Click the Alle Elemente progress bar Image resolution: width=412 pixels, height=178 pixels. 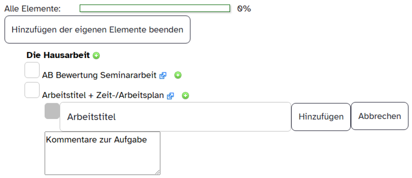coord(154,8)
